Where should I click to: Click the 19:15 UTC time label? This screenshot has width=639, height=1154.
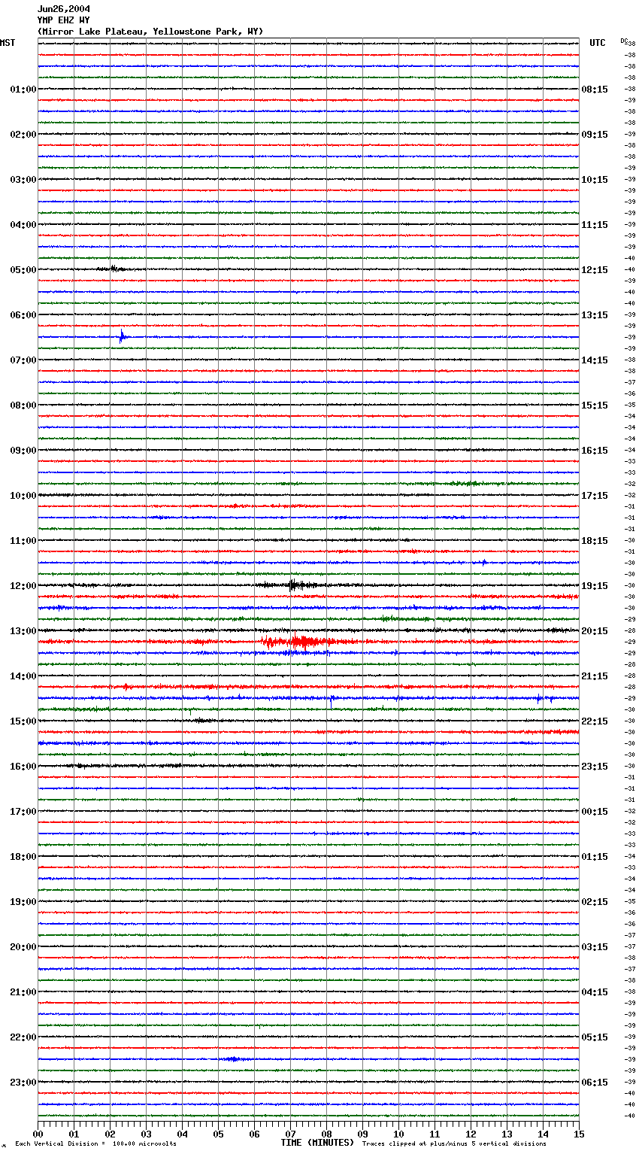click(595, 586)
